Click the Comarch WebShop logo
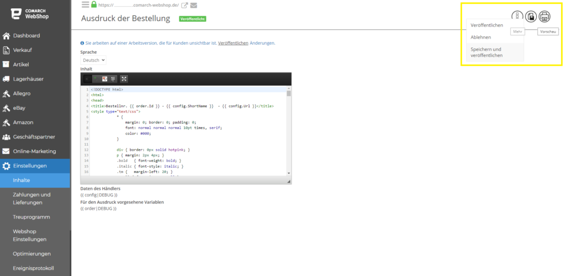 [x=30, y=14]
